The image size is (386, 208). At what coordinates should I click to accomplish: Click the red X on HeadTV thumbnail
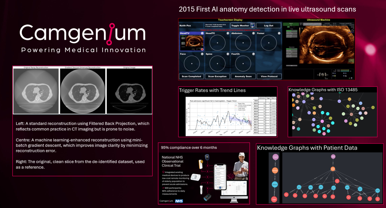(x=202, y=49)
